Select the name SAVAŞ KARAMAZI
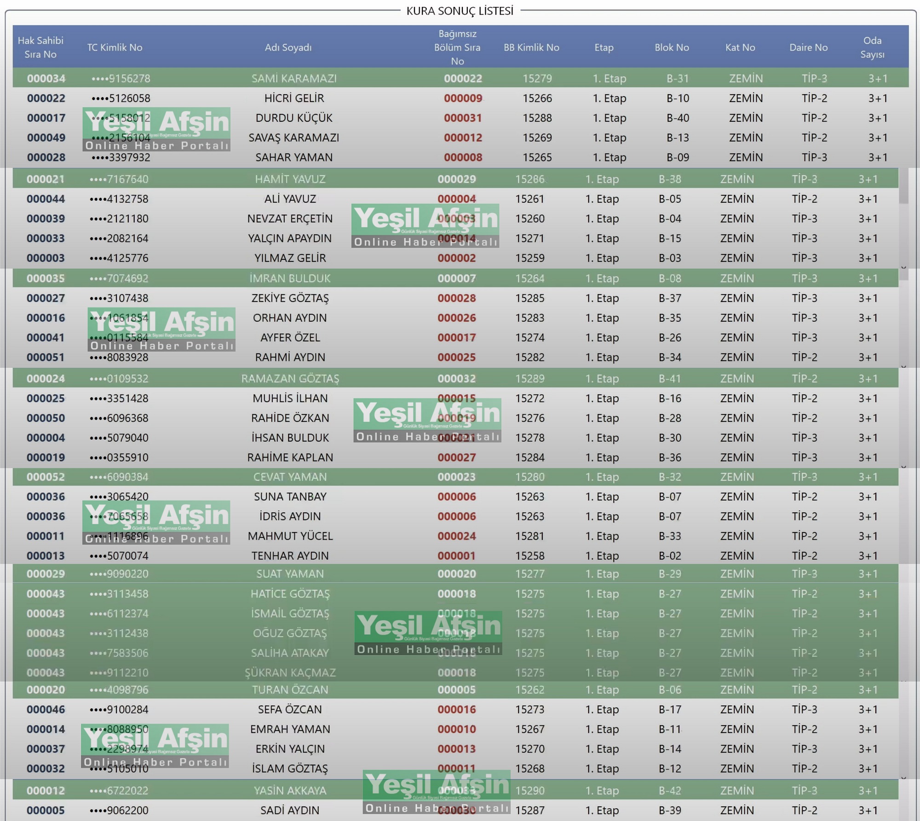 click(294, 137)
